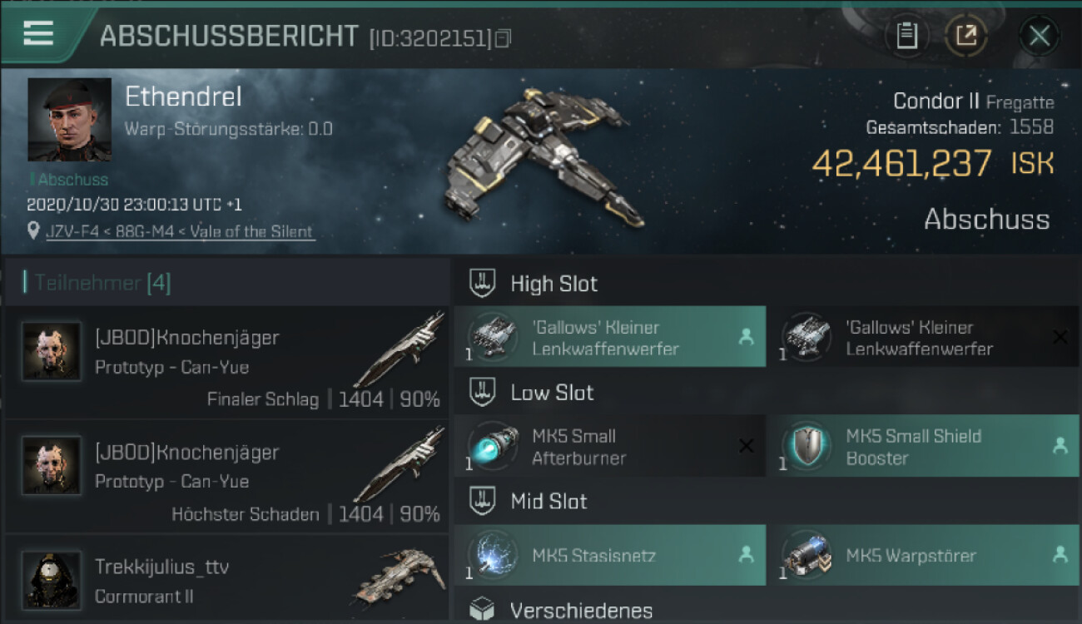The width and height of the screenshot is (1082, 624).
Task: Select Knochenjäger Höchster Schaden participant entry
Action: [227, 477]
